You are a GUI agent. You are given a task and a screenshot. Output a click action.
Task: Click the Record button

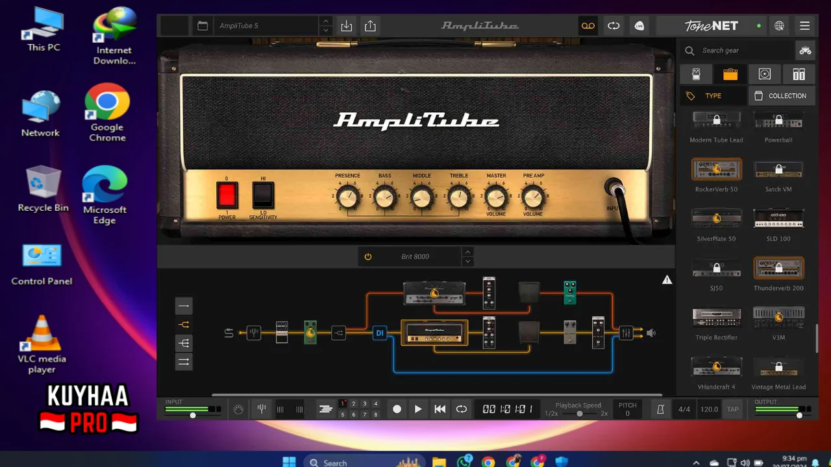click(397, 409)
